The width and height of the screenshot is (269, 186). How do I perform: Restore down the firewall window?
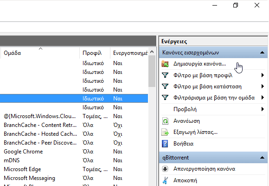click(236, 5)
